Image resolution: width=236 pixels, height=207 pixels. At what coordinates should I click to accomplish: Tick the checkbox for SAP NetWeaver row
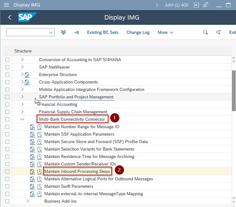click(7, 67)
